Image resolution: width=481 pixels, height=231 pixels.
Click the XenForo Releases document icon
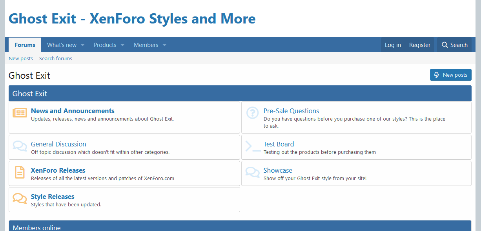point(20,172)
